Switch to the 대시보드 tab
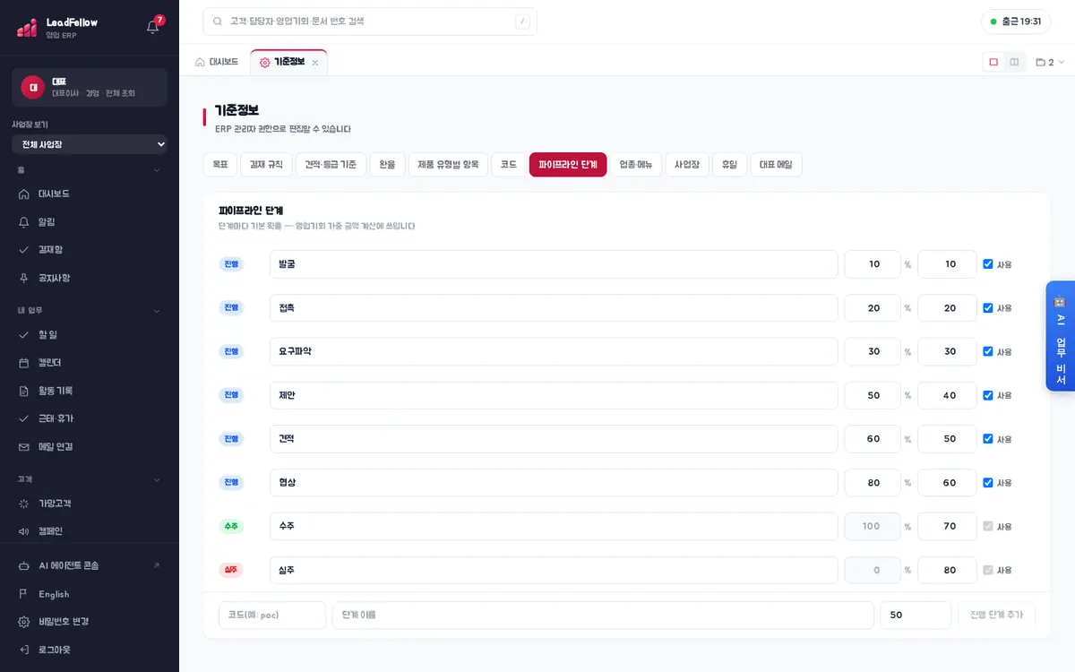This screenshot has width=1075, height=672. (x=217, y=63)
